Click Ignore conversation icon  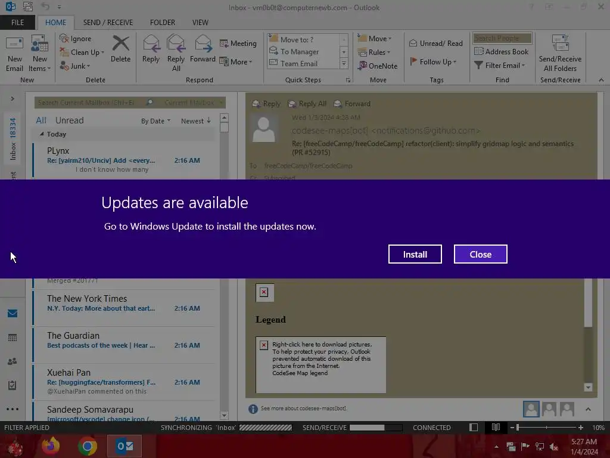pos(76,39)
